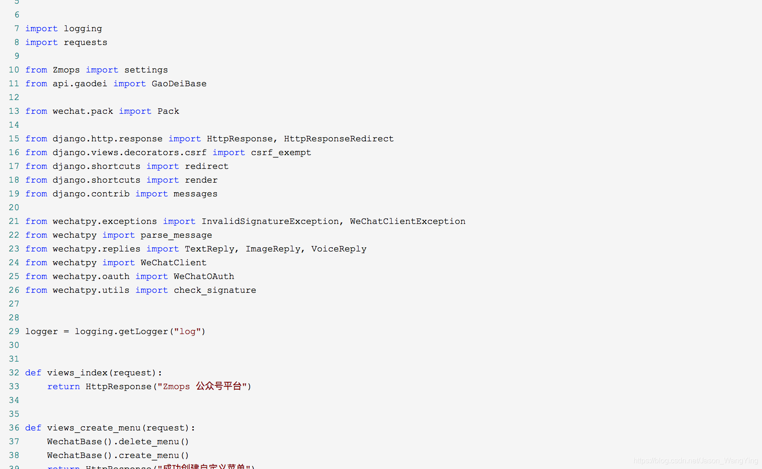Click the "log" string literal
This screenshot has height=469, width=762.
(187, 331)
